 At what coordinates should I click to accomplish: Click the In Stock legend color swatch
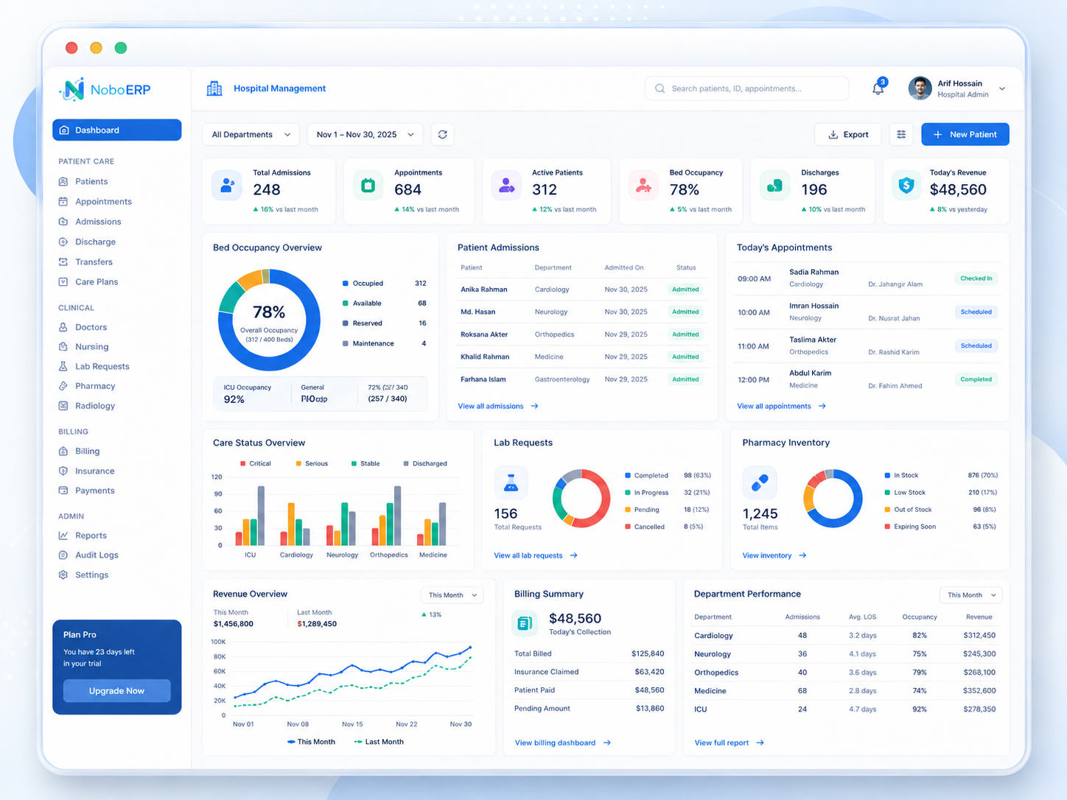click(x=887, y=475)
